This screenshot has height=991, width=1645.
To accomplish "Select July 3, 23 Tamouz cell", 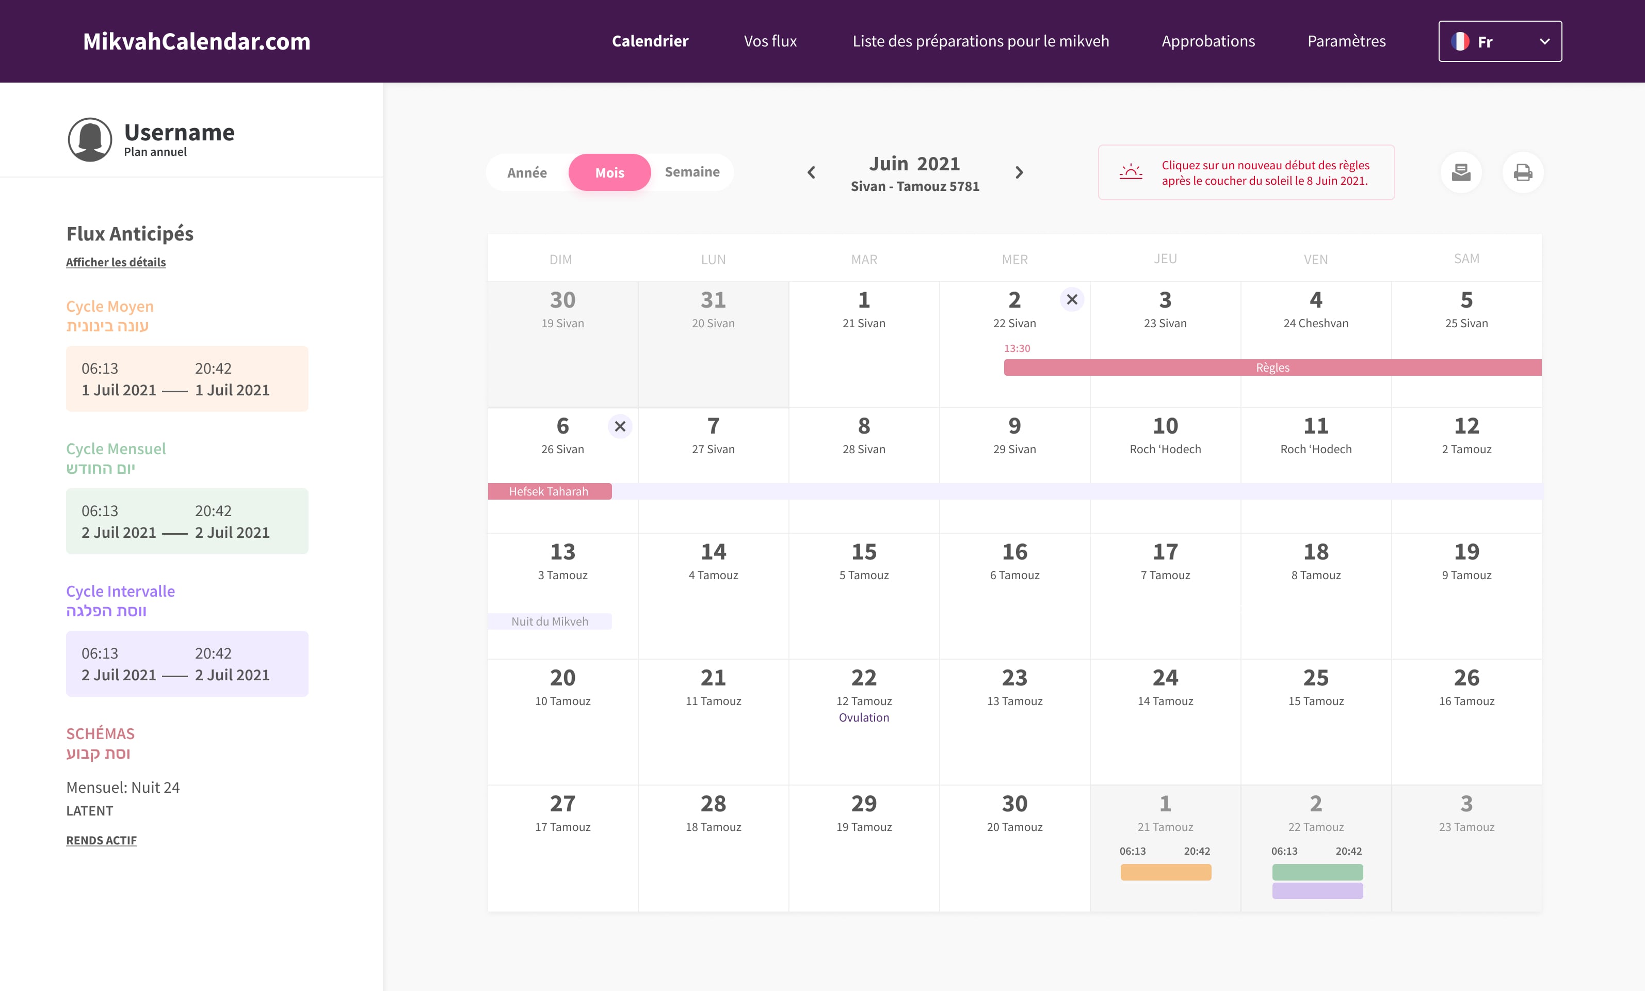I will (x=1466, y=848).
